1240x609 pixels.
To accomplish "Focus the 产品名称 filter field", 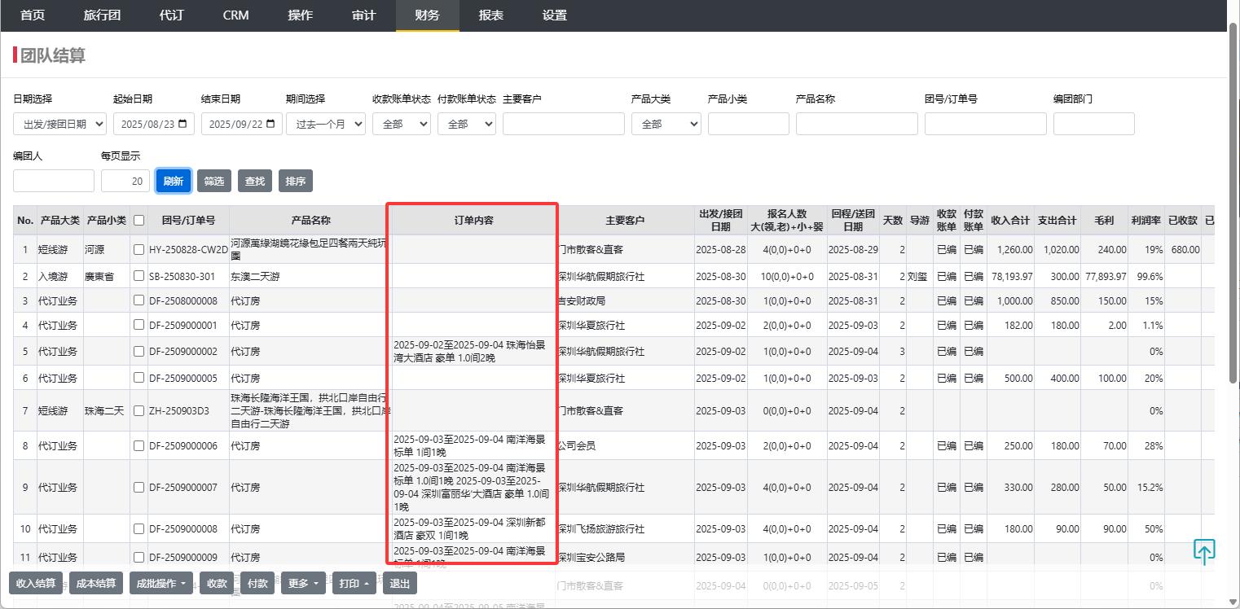I will [857, 124].
